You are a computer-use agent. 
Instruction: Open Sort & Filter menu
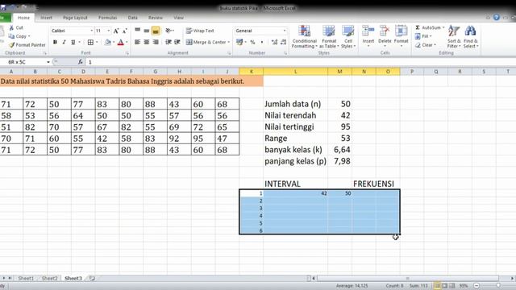tap(454, 37)
